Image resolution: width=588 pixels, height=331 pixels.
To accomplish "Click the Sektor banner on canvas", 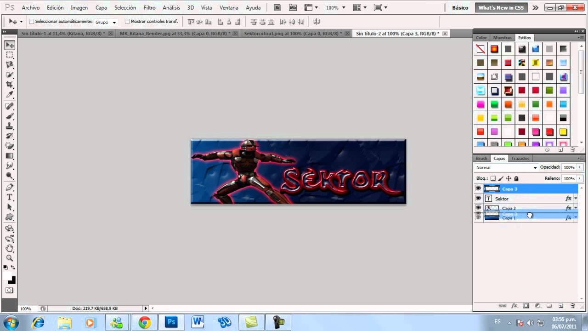I will coord(298,171).
